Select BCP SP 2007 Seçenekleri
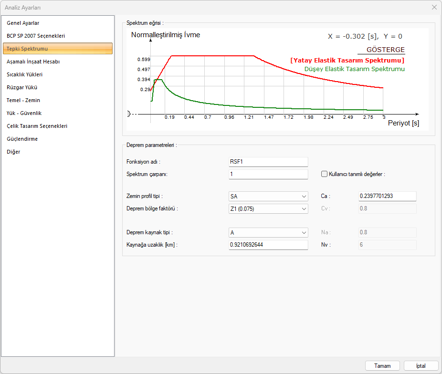Image resolution: width=442 pixels, height=374 pixels. pos(36,36)
